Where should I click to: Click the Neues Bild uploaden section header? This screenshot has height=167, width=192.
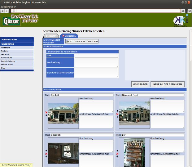[115, 46]
